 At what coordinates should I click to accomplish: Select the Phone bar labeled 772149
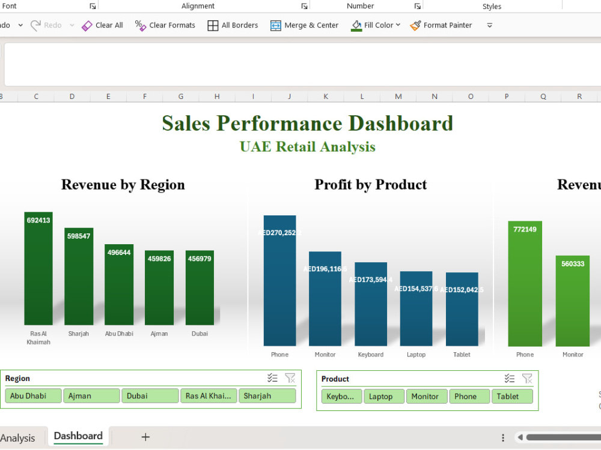(525, 284)
